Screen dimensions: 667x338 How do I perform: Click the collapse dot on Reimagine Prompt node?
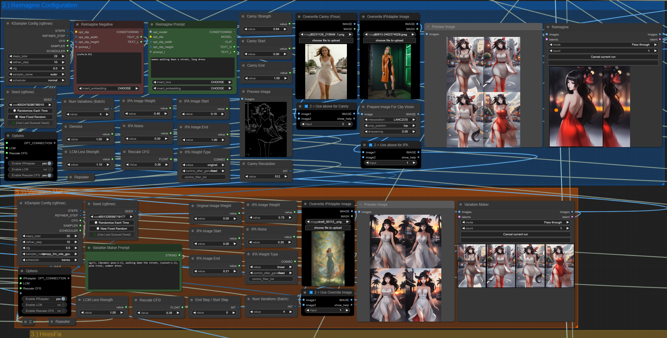pos(152,24)
